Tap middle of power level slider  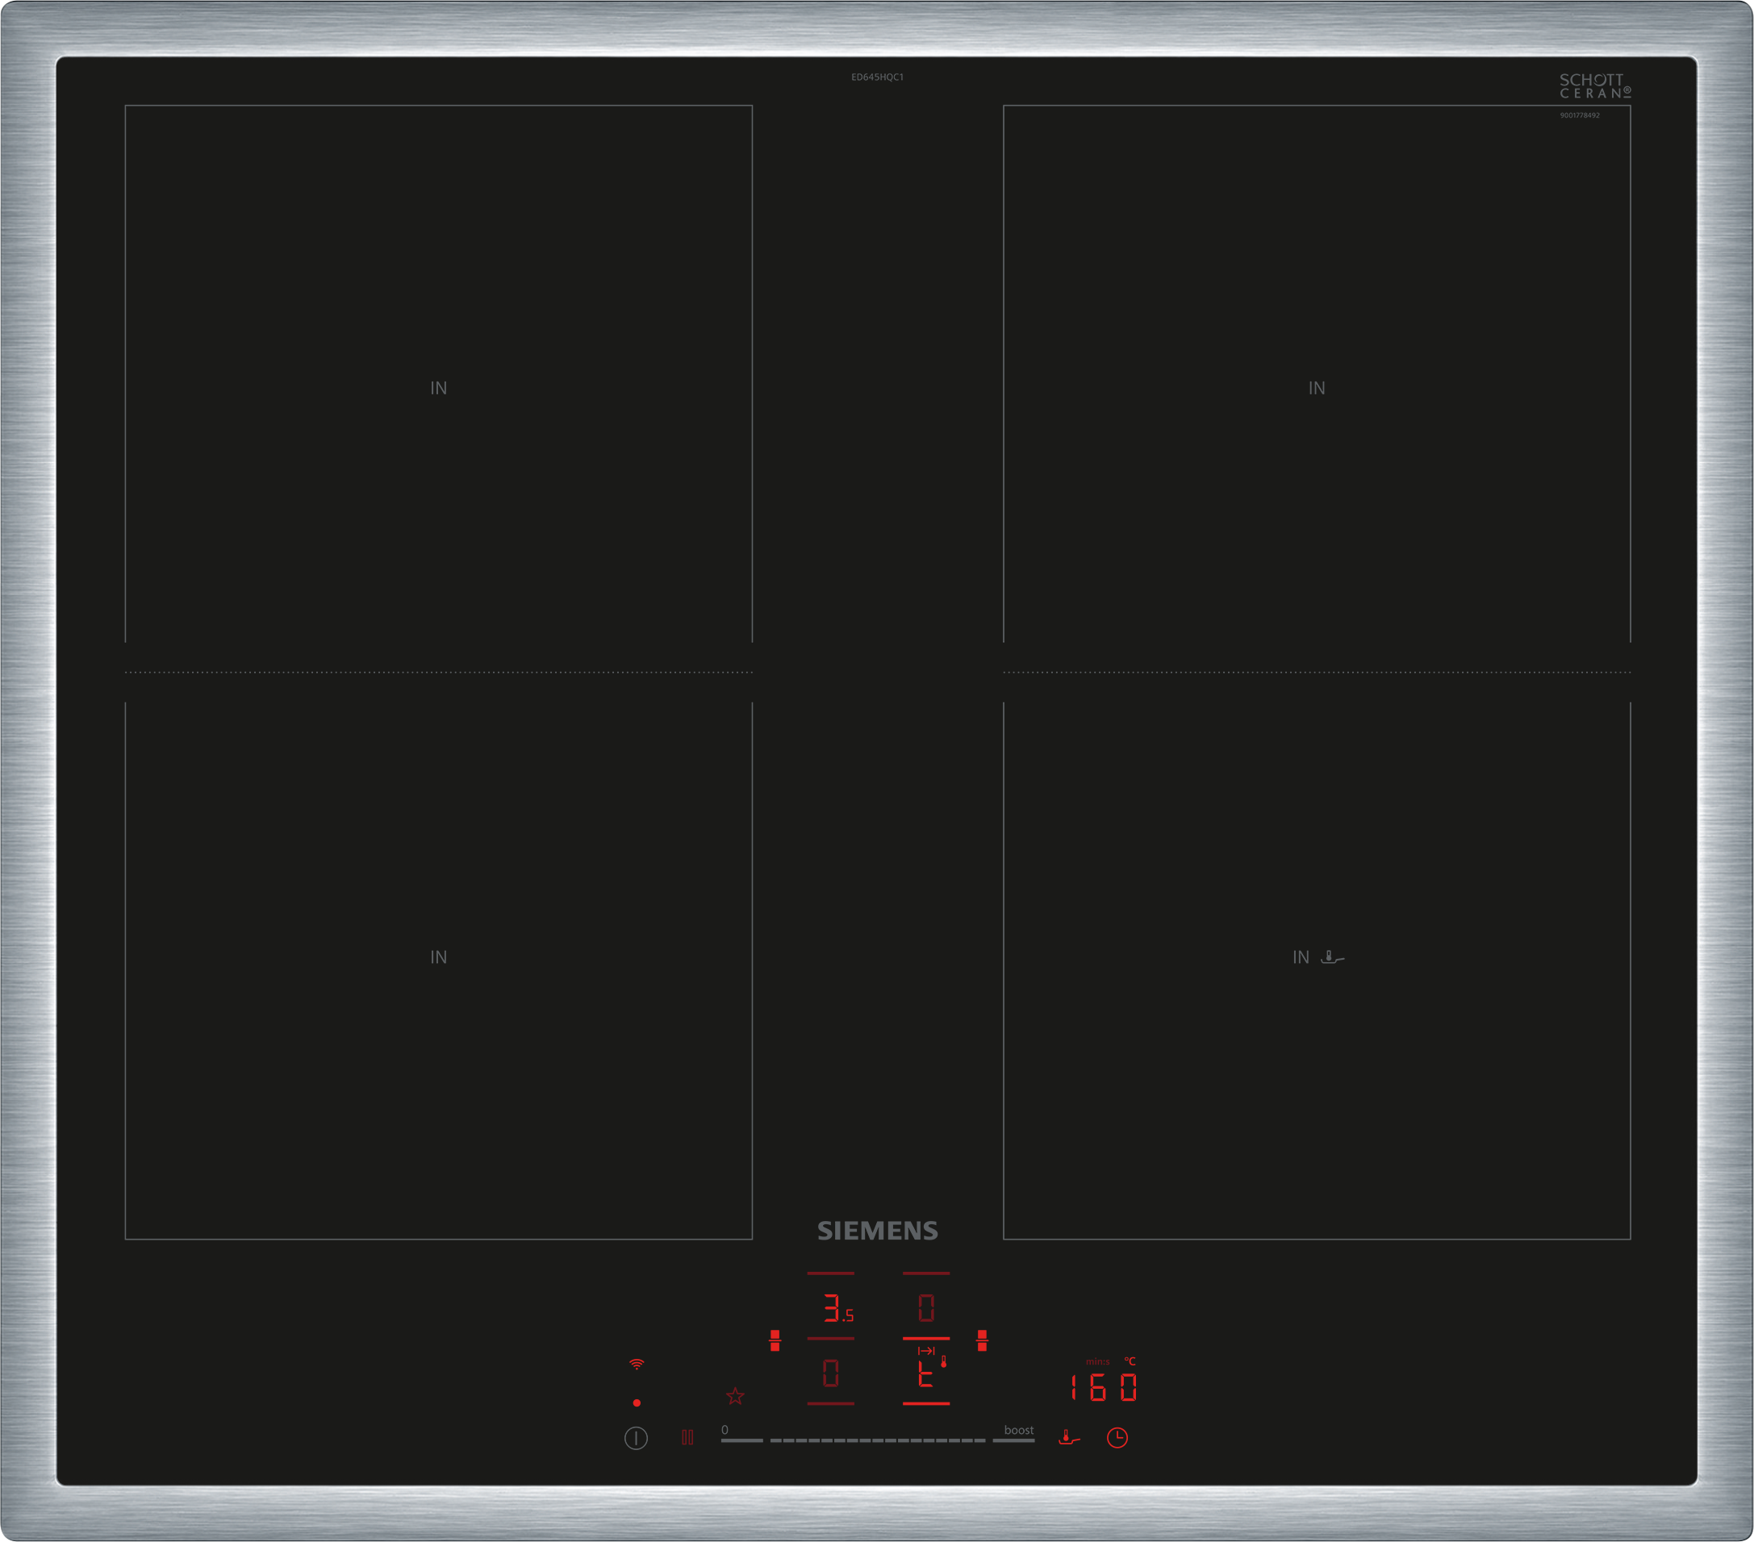coord(877,1440)
